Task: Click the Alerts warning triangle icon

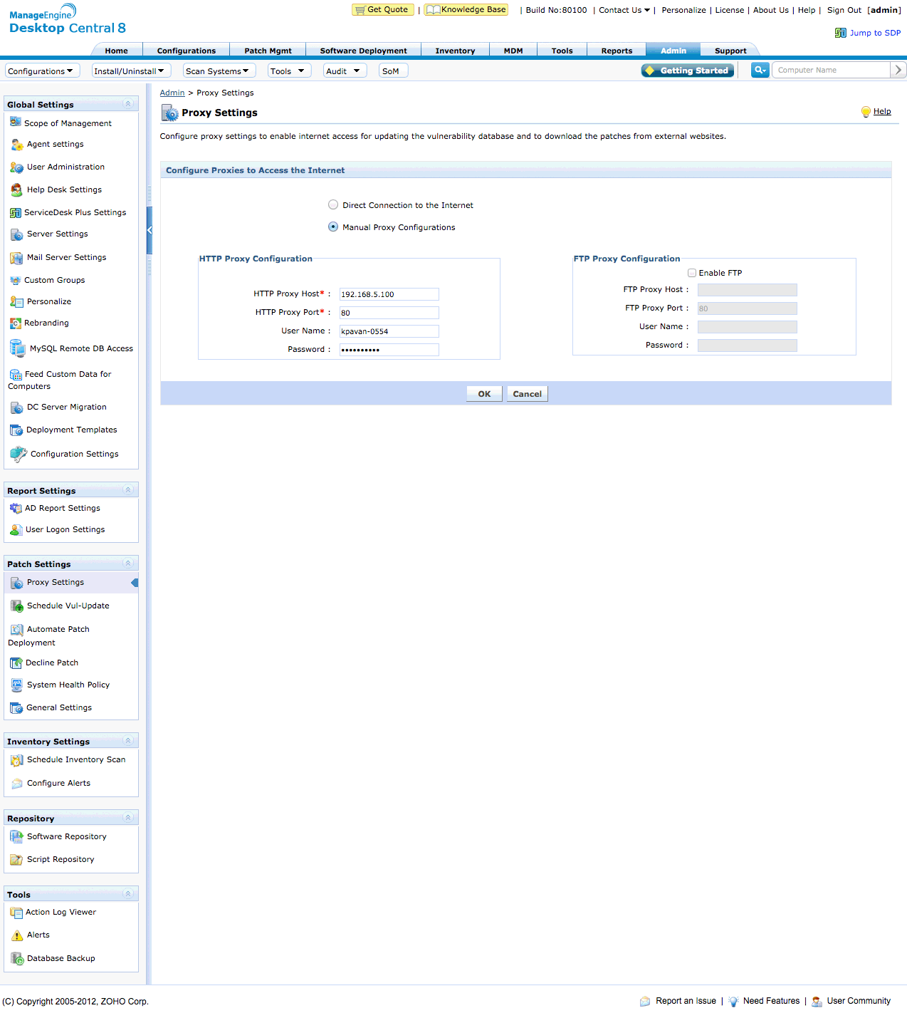Action: 17,935
